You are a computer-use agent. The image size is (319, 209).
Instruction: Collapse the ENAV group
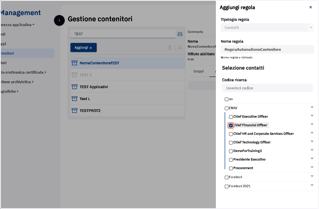coord(312,107)
